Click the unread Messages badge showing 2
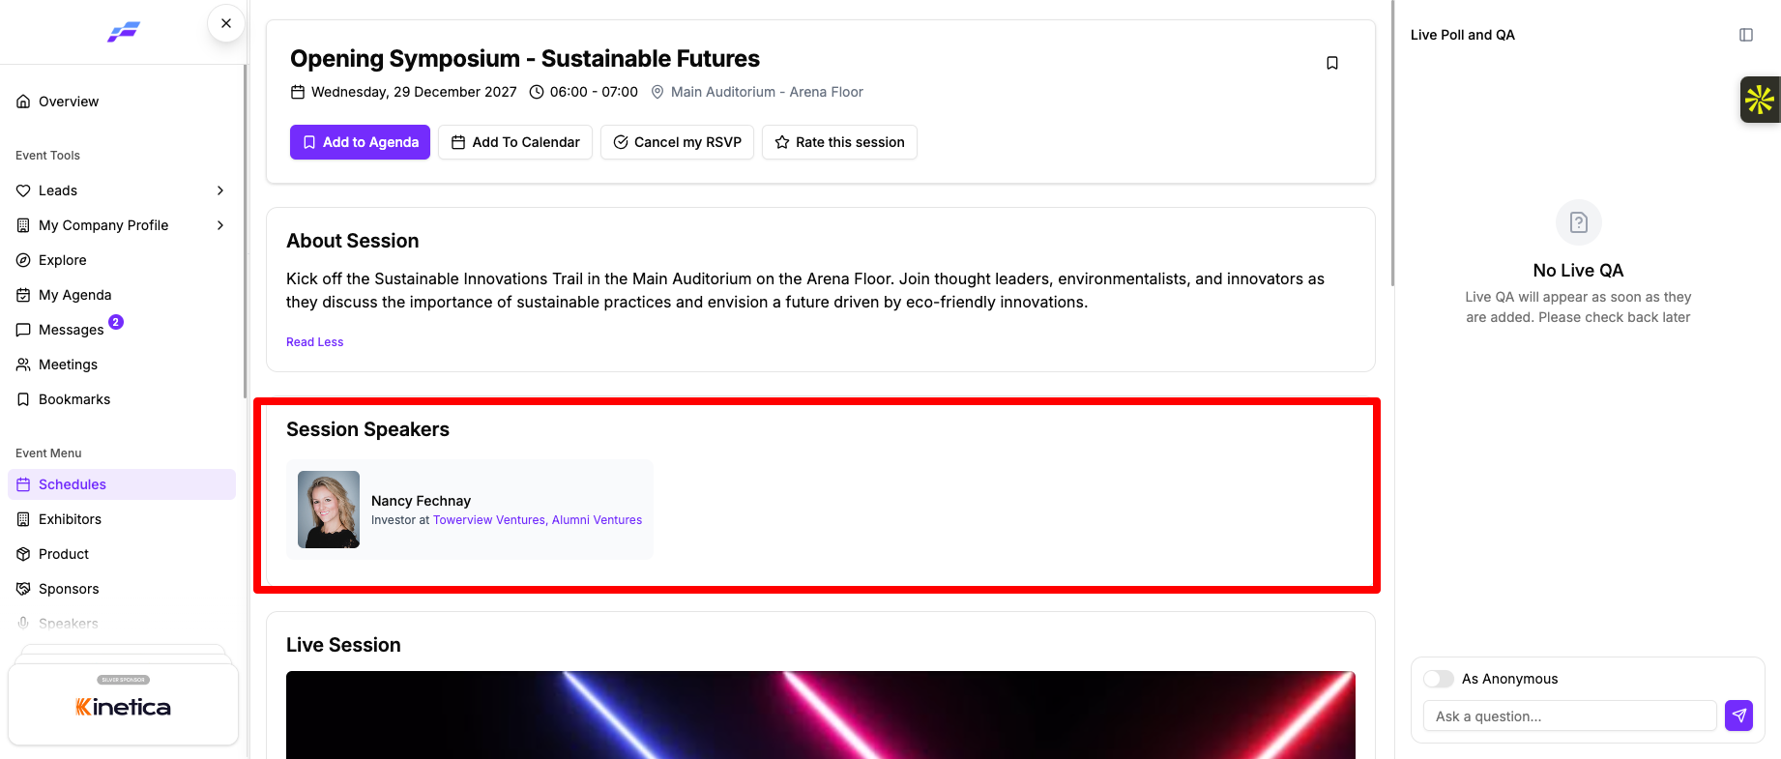Image resolution: width=1781 pixels, height=759 pixels. coord(116,322)
